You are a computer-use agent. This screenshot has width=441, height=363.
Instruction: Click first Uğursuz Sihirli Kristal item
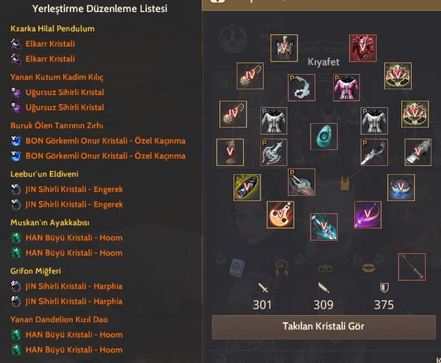click(x=64, y=93)
